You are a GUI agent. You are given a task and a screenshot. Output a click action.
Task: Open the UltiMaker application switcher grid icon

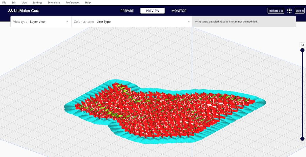click(x=289, y=11)
